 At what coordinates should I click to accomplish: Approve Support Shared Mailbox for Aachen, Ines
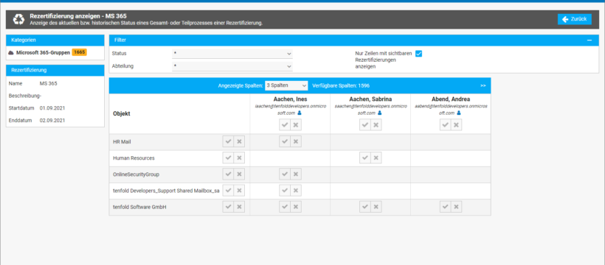point(285,191)
